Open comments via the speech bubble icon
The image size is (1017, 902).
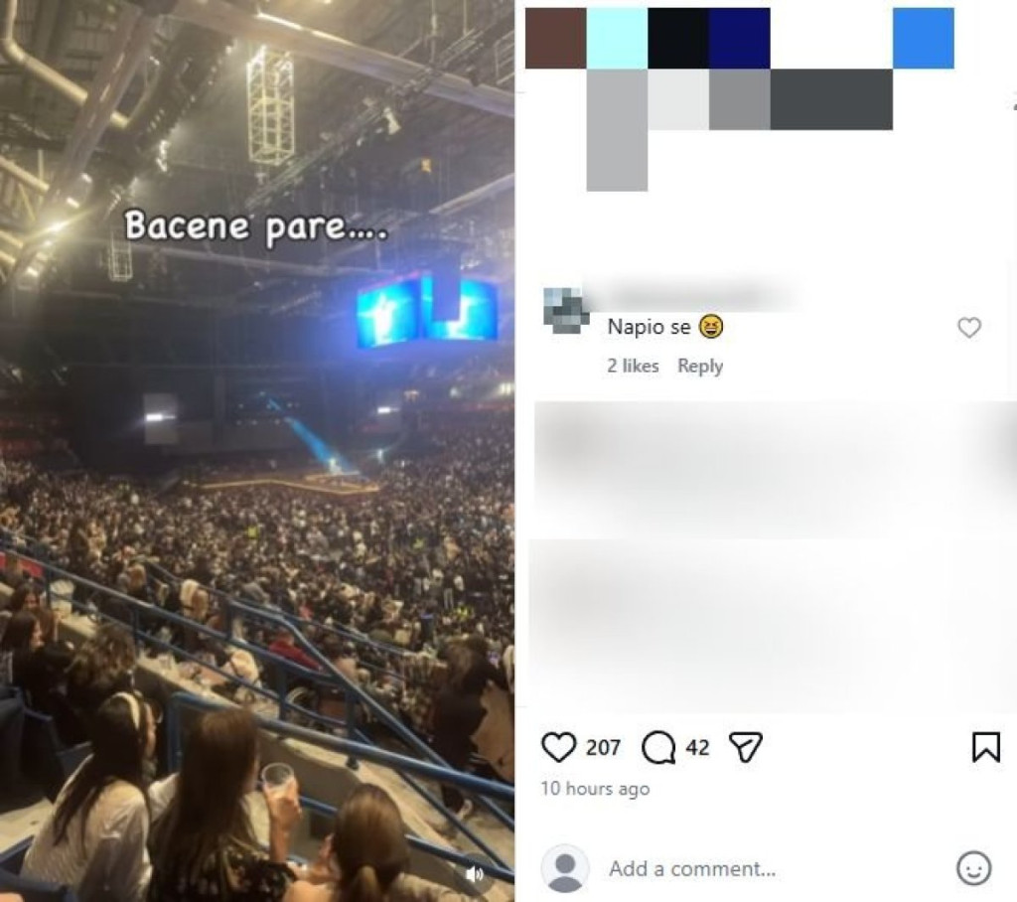click(x=658, y=748)
